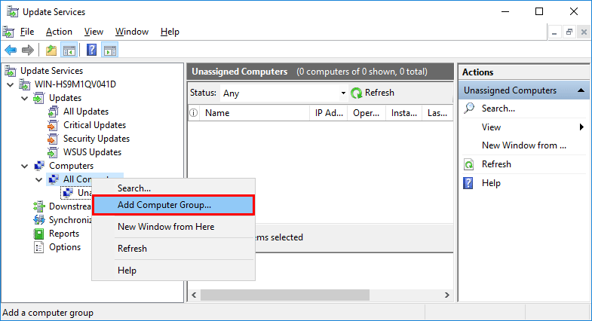This screenshot has height=321, width=592.
Task: Collapse the WIN-HS9M1QV041D server node
Action: tap(11, 84)
